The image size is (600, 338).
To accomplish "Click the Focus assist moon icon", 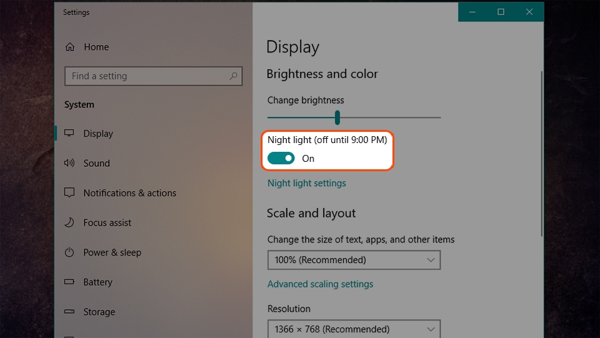I will click(x=69, y=222).
